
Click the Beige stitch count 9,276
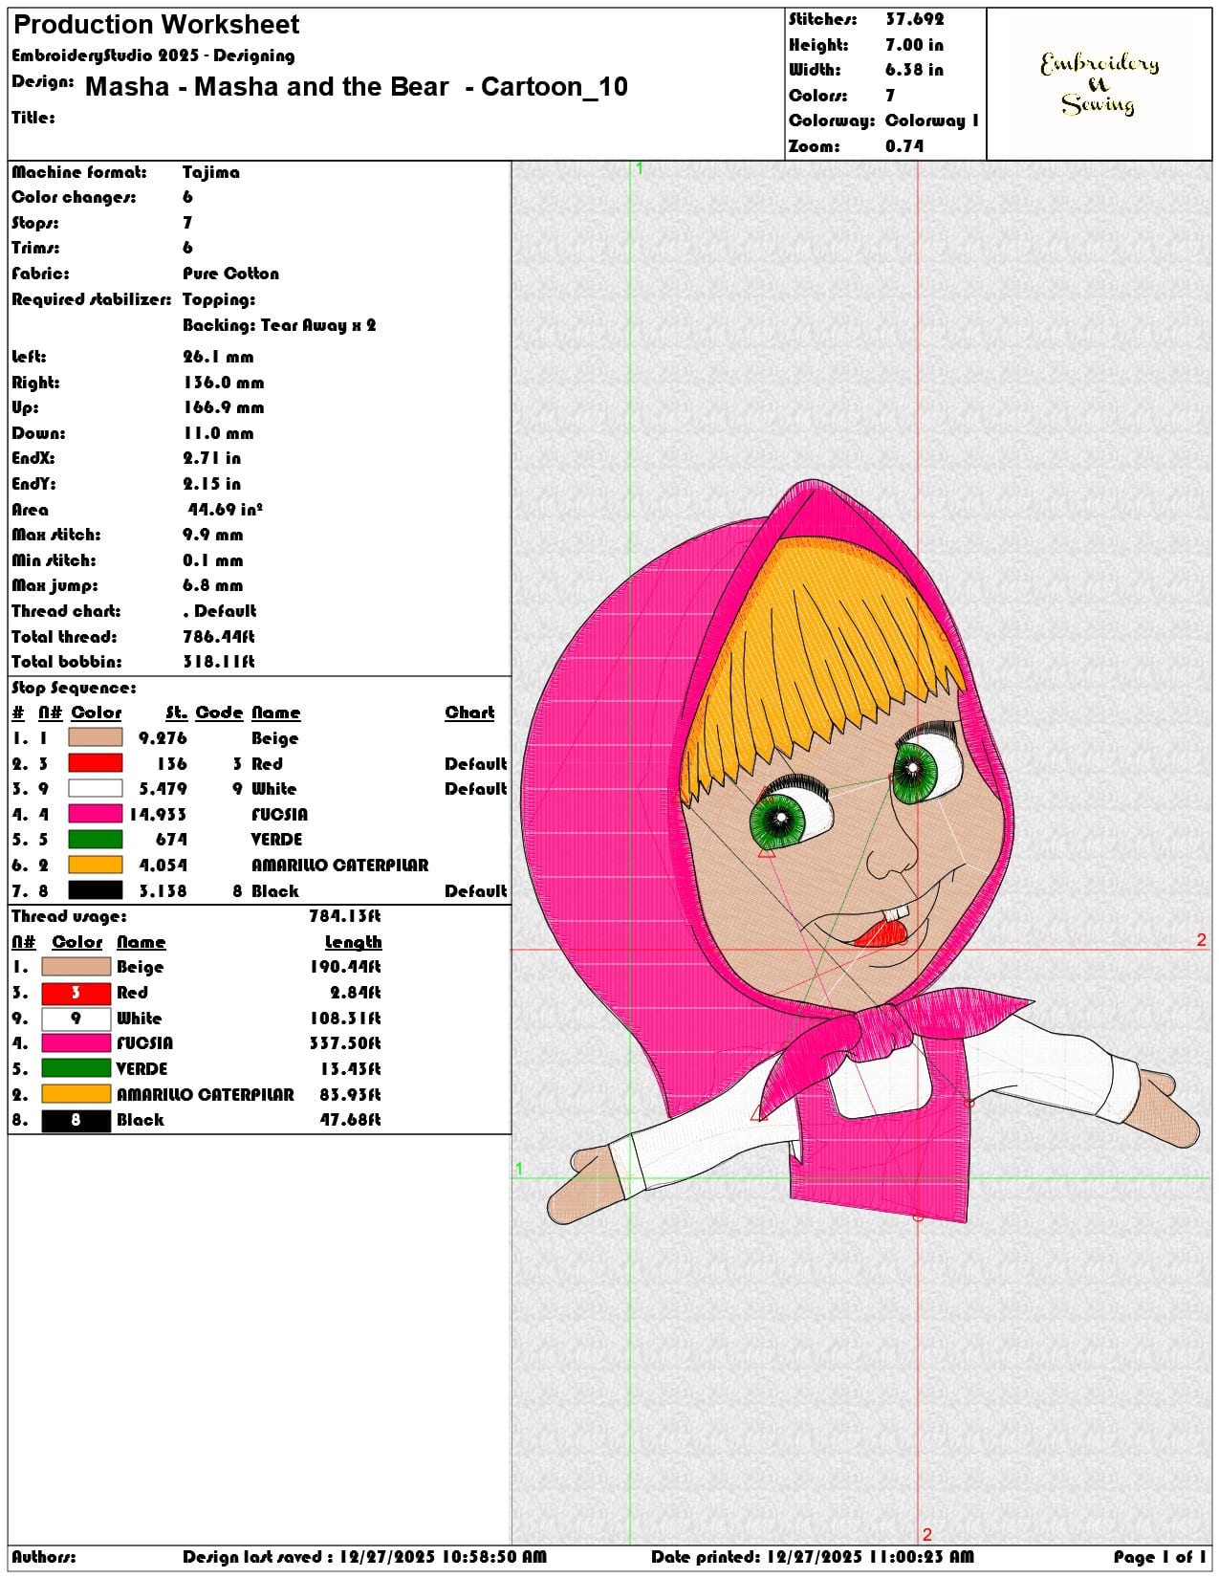(x=163, y=738)
